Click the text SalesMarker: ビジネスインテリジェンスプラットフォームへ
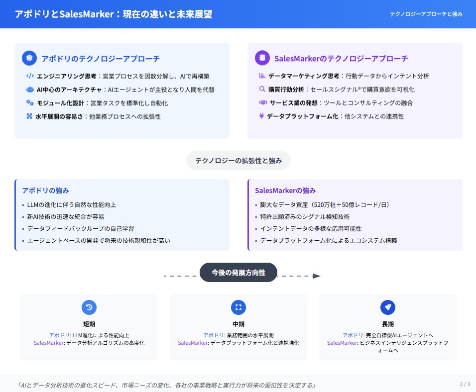Screen dimensions: 476x392 (x=388, y=347)
